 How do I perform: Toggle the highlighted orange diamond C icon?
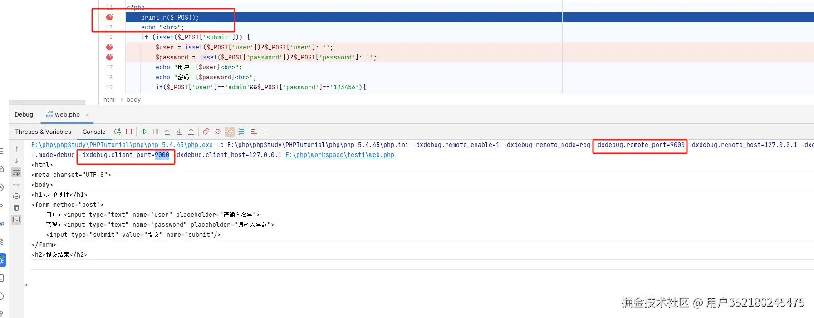coord(230,132)
